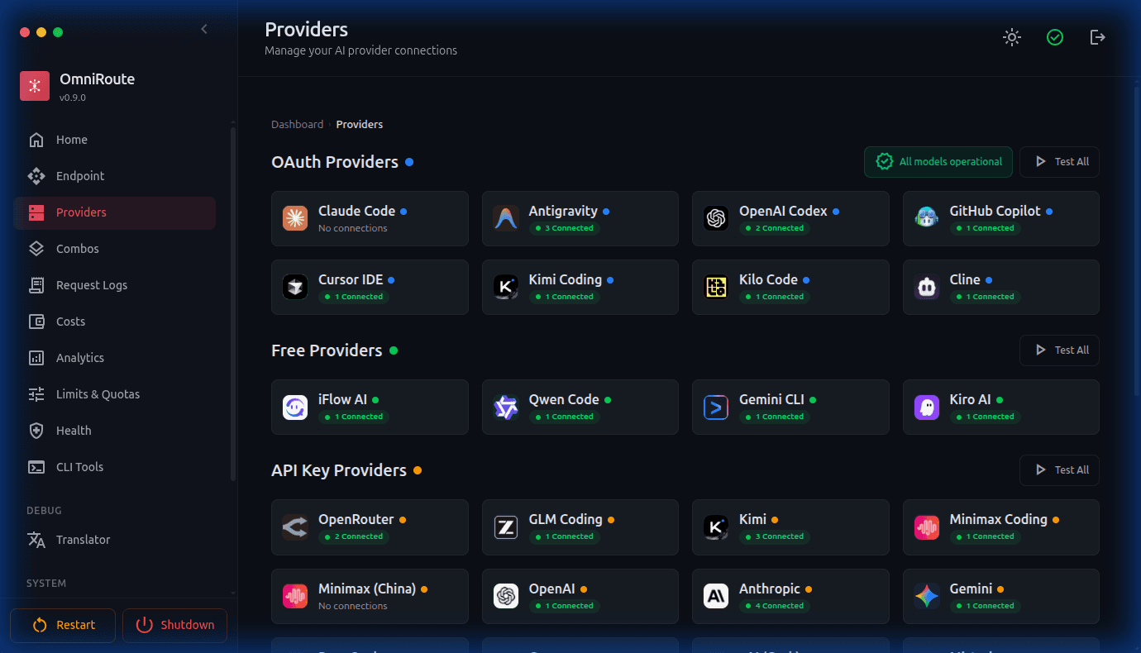The width and height of the screenshot is (1141, 653).
Task: Click the '3 Connected' badge under Kimi
Action: (775, 536)
